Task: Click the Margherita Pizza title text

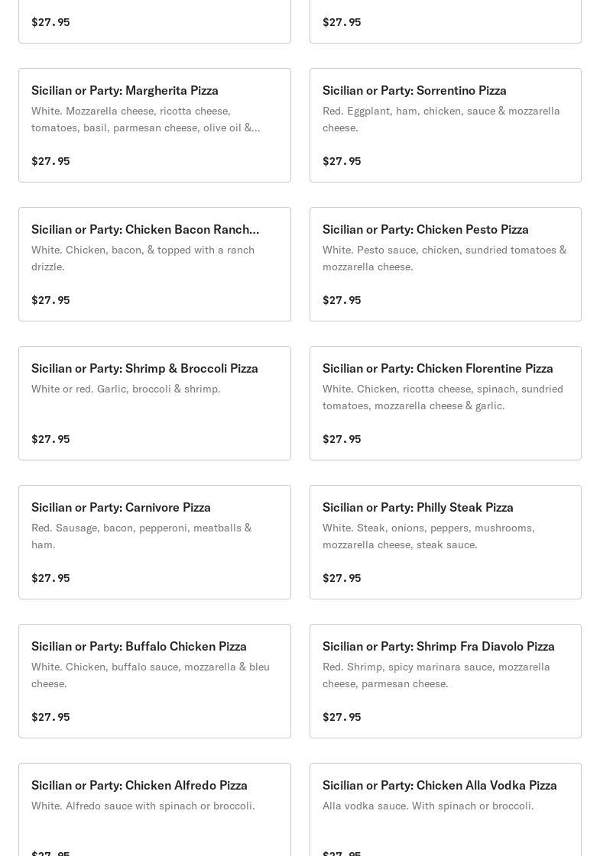Action: [x=125, y=91]
